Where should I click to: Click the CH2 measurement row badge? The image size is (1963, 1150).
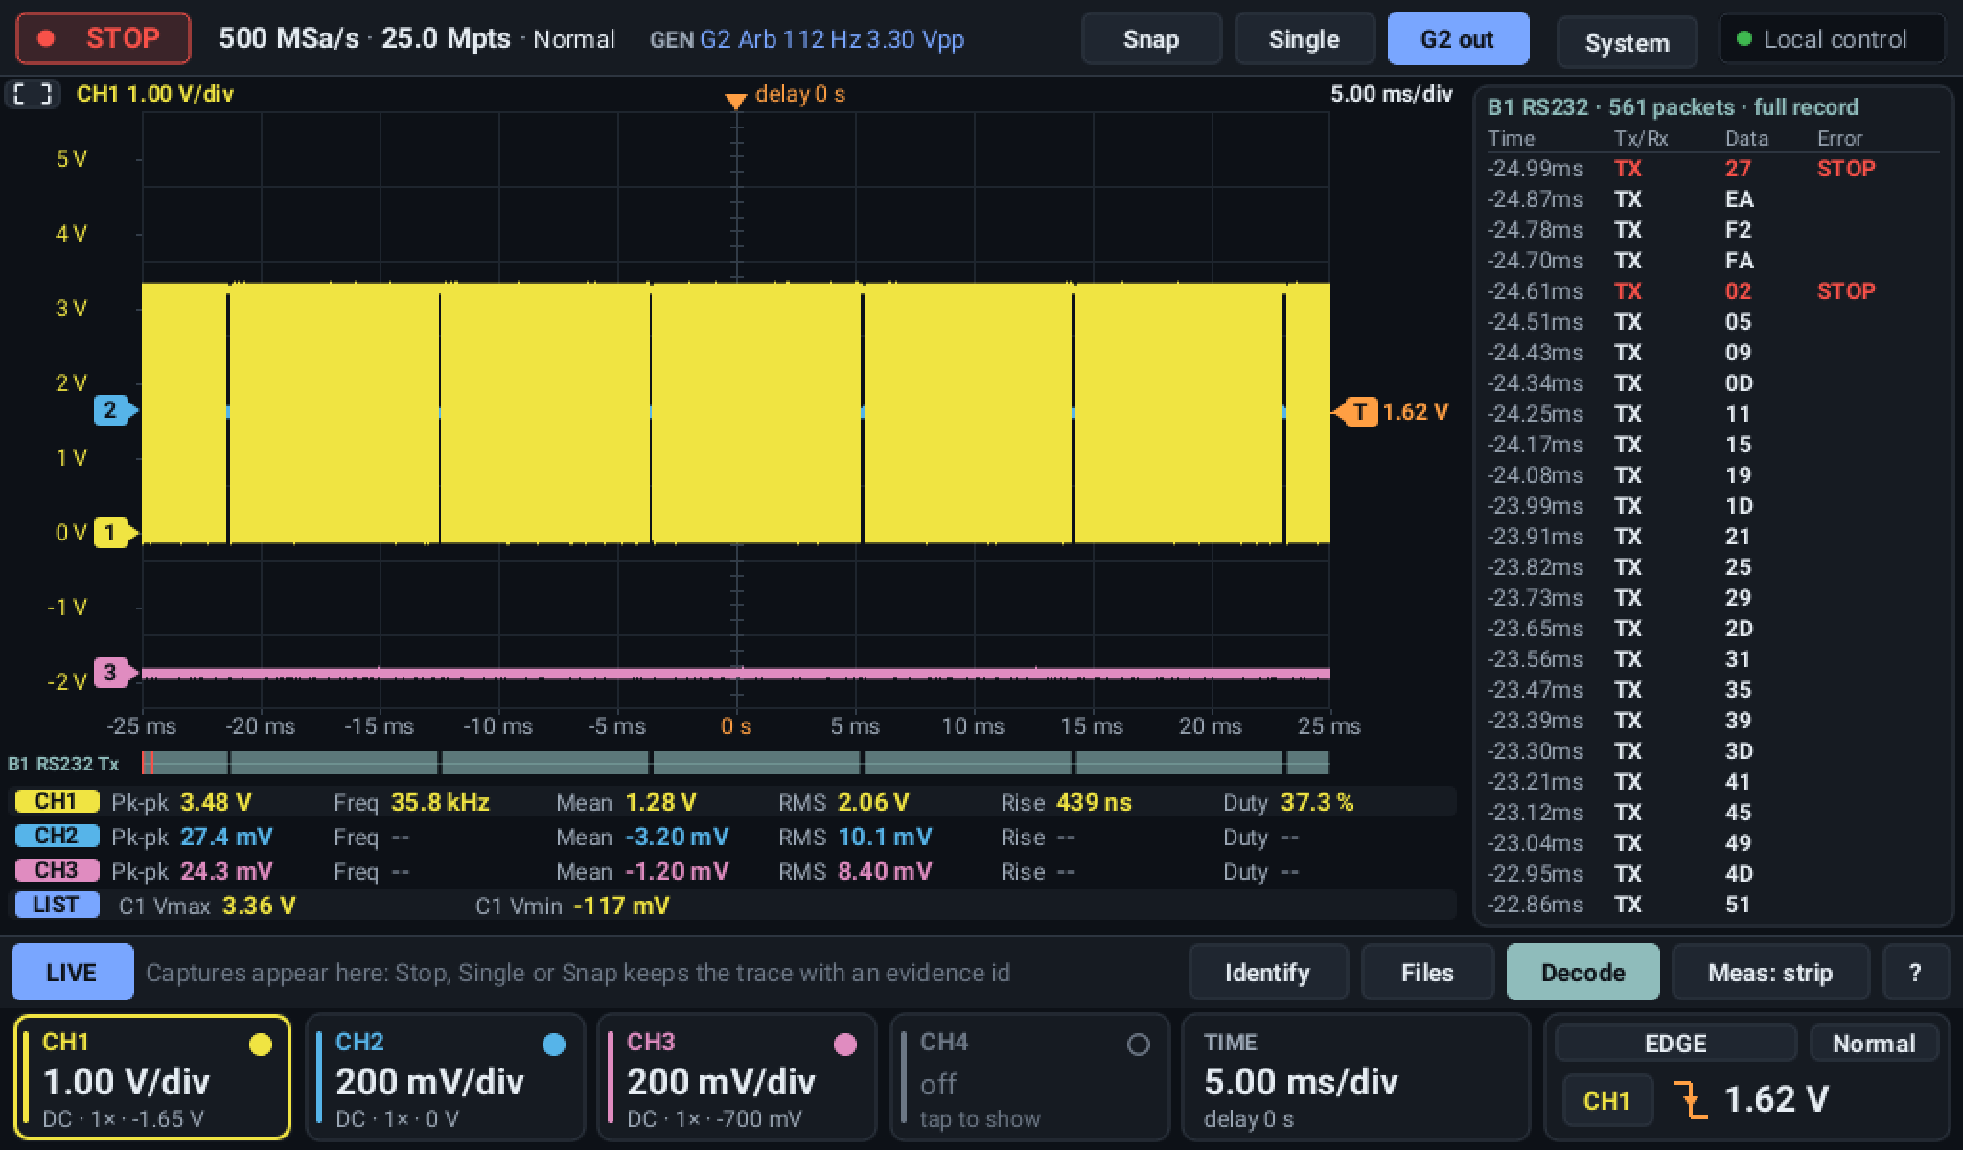pyautogui.click(x=57, y=837)
